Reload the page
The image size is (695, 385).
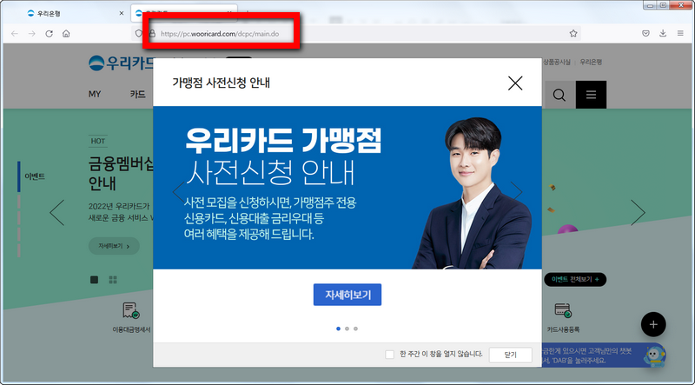point(50,34)
